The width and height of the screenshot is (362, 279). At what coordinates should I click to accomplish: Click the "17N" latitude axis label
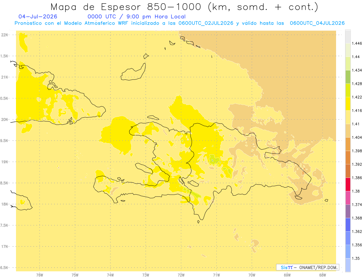tap(4, 246)
